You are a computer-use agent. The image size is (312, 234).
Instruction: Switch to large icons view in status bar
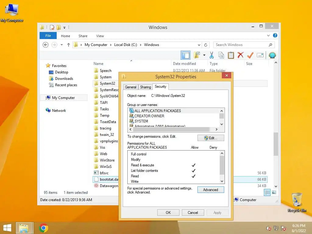(274, 192)
